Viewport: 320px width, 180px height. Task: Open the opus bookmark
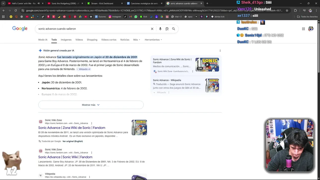click(x=188, y=17)
